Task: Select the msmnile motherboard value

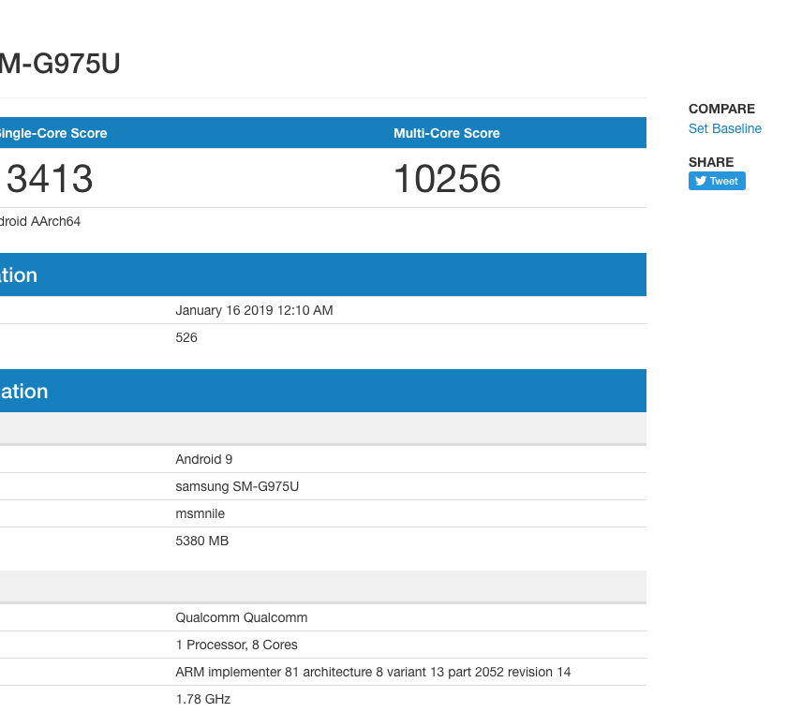Action: [x=200, y=513]
